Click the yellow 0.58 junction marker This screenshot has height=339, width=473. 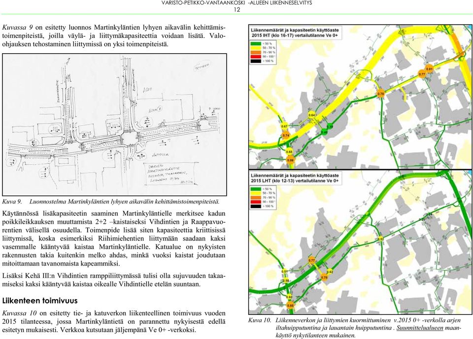286,281
